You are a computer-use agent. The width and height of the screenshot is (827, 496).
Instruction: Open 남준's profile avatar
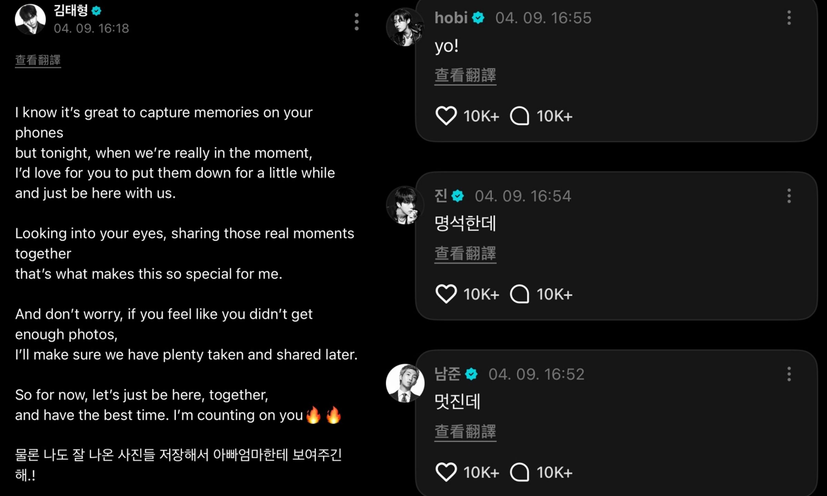coord(405,383)
